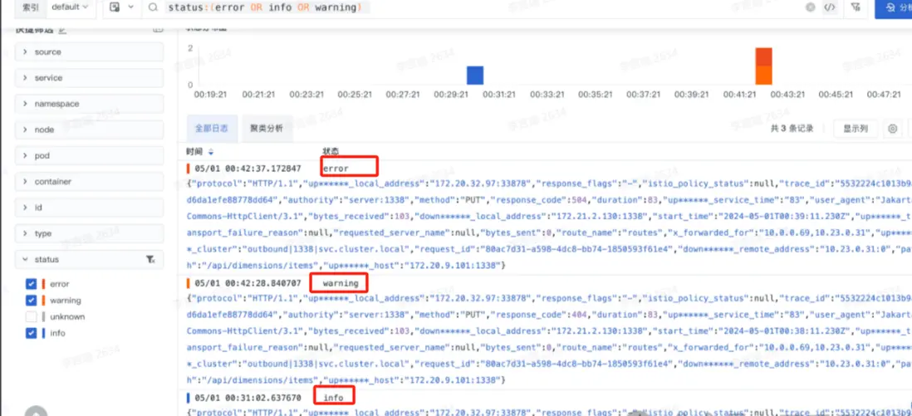This screenshot has height=416, width=912.
Task: Open the default index dropdown
Action: point(70,7)
